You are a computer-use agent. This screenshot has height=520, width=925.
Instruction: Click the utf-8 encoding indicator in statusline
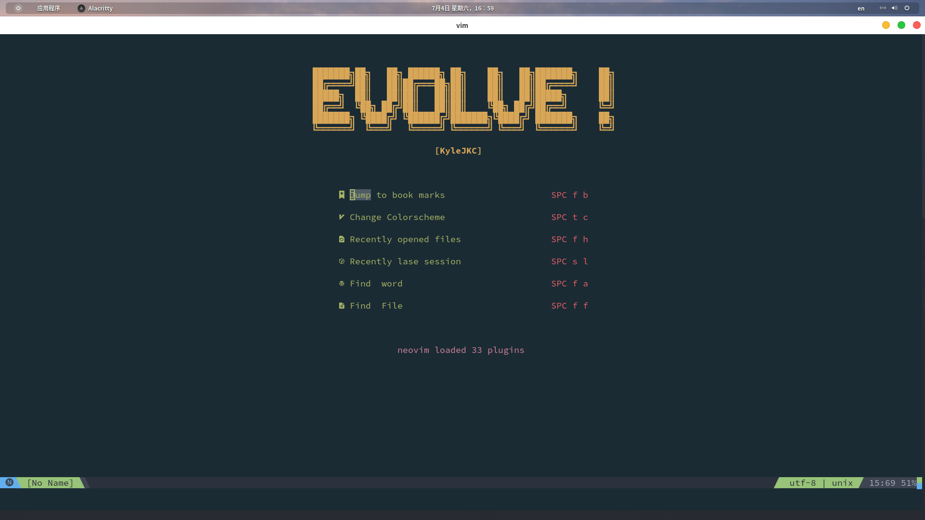tap(802, 483)
